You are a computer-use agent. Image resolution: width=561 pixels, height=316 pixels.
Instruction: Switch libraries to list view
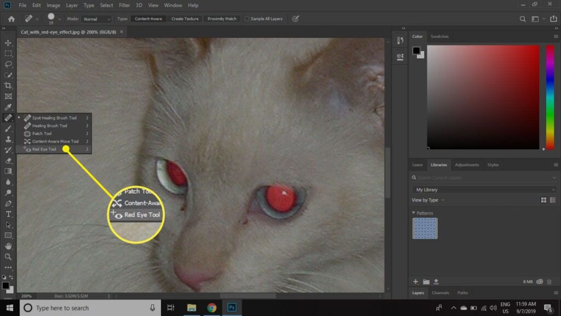point(553,200)
